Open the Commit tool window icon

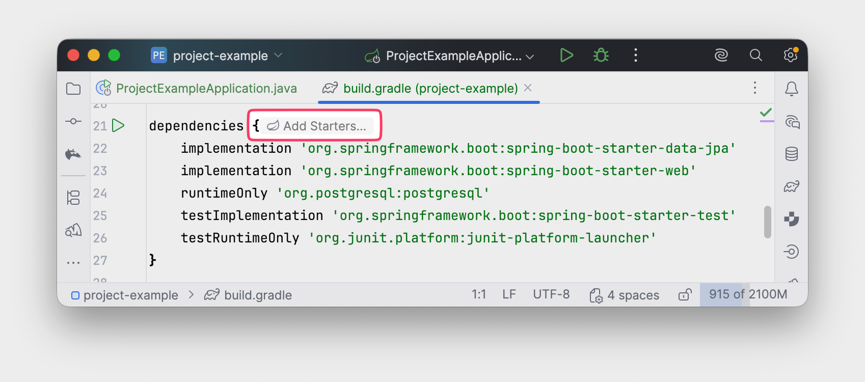(73, 121)
